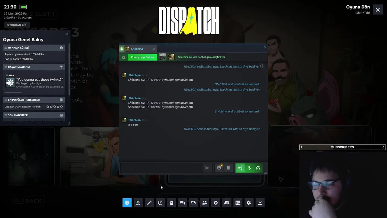Click first YAPYAP invite message

[x=161, y=80]
